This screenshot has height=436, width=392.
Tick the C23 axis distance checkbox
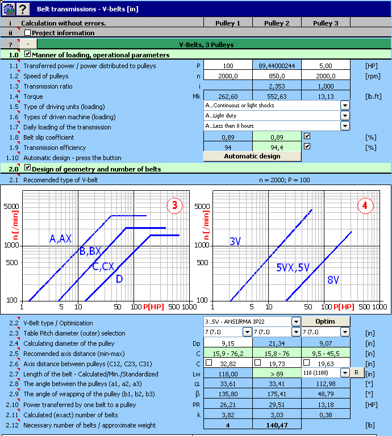[x=257, y=363]
